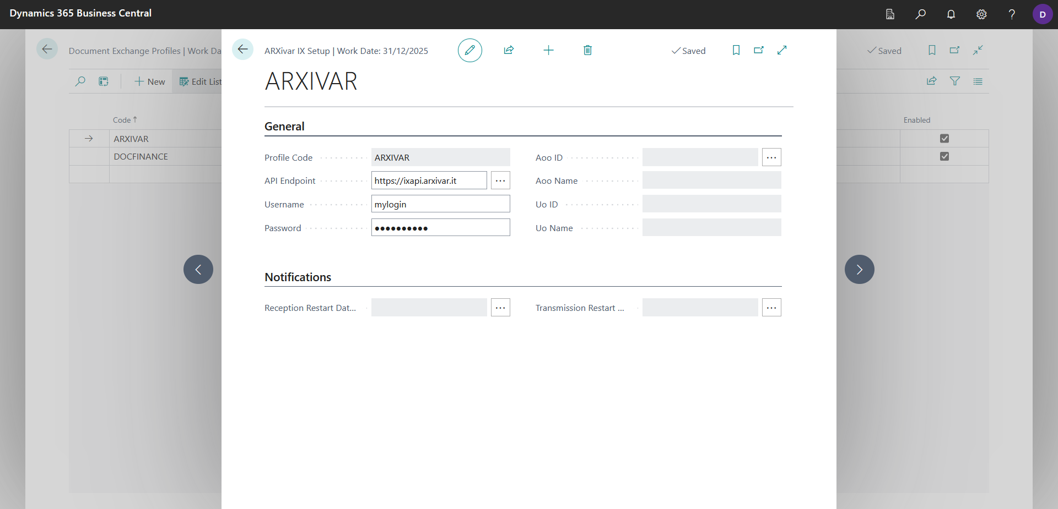Collapse the Notifications section header
This screenshot has width=1058, height=509.
click(298, 277)
